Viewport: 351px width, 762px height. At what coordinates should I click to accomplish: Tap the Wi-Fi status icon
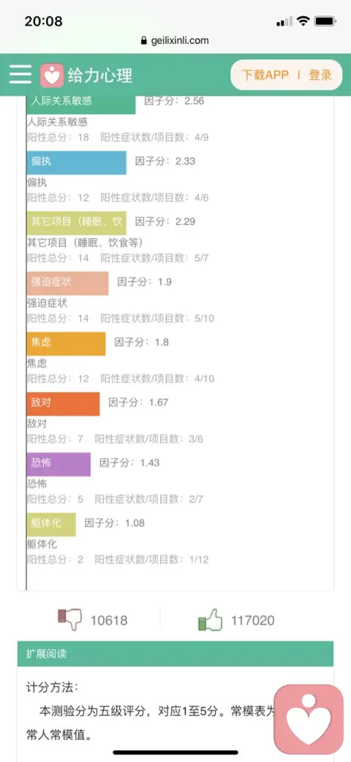click(x=303, y=21)
